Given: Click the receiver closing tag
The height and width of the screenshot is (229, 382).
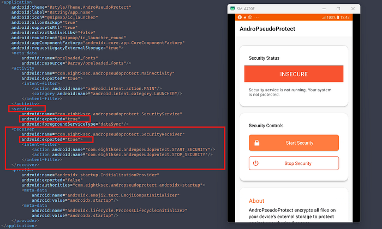Looking at the screenshot, I should point(25,165).
